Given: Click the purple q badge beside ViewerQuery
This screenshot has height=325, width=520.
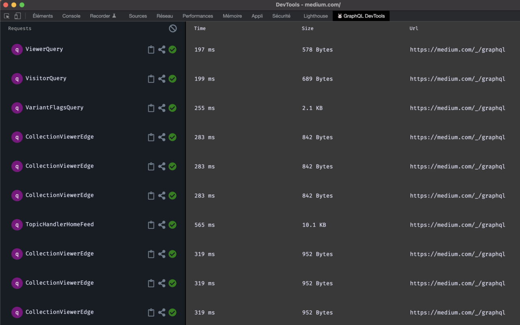Looking at the screenshot, I should pyautogui.click(x=17, y=50).
